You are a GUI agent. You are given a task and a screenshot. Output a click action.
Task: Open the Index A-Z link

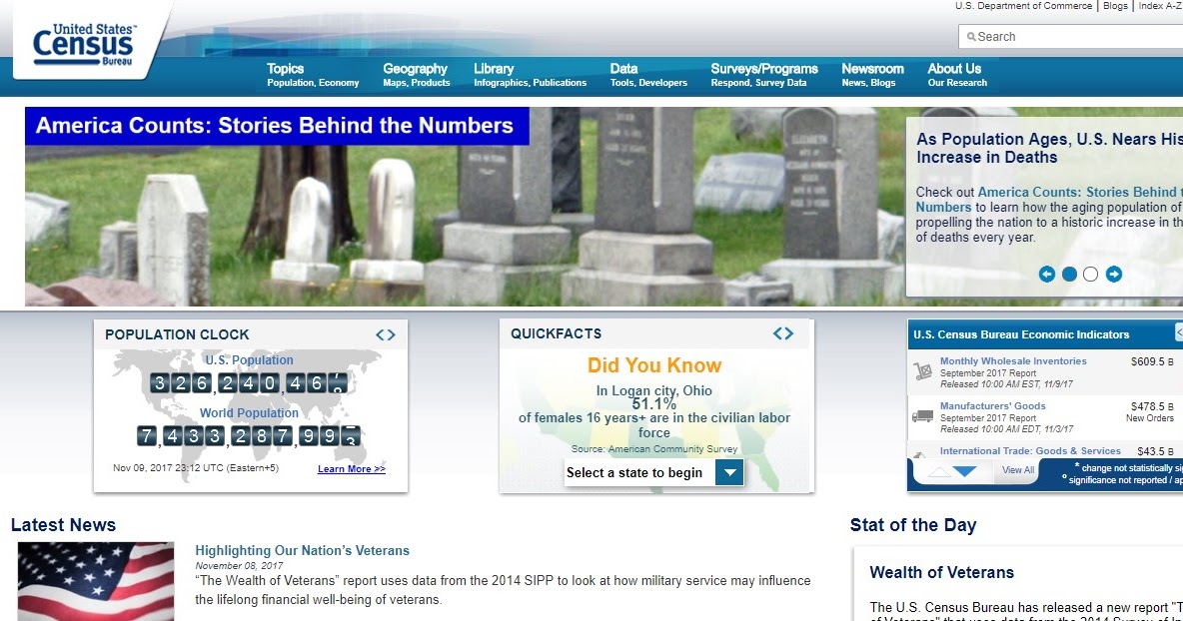click(x=1160, y=5)
